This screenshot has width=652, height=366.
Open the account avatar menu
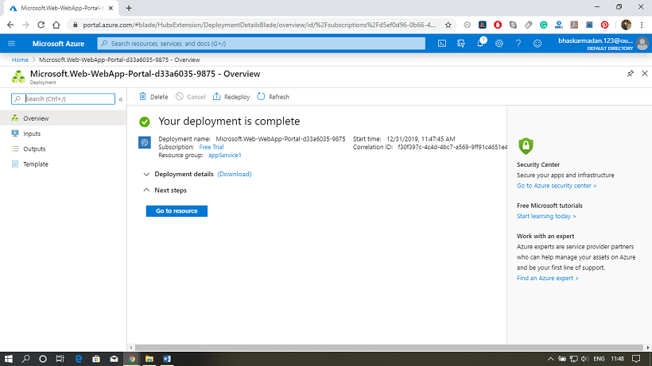(642, 44)
